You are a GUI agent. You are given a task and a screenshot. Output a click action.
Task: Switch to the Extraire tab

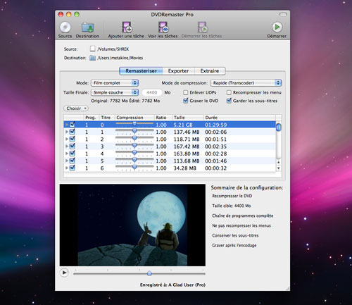click(x=210, y=71)
